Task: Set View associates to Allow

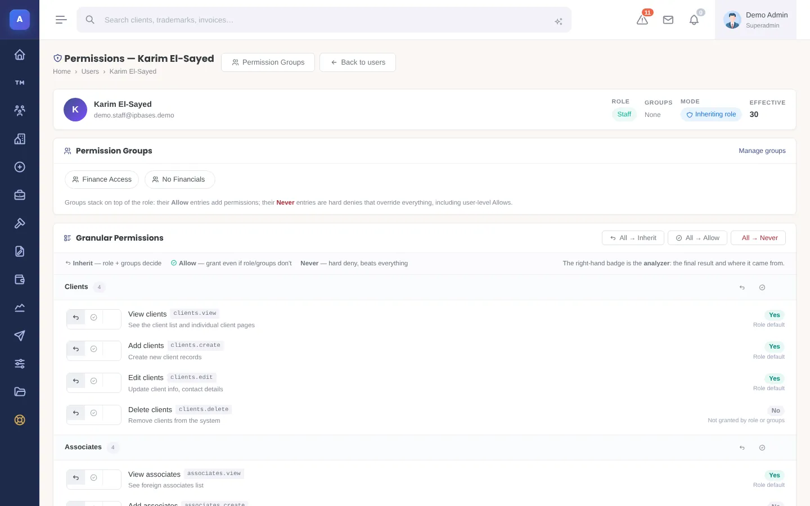Action: pos(94,478)
